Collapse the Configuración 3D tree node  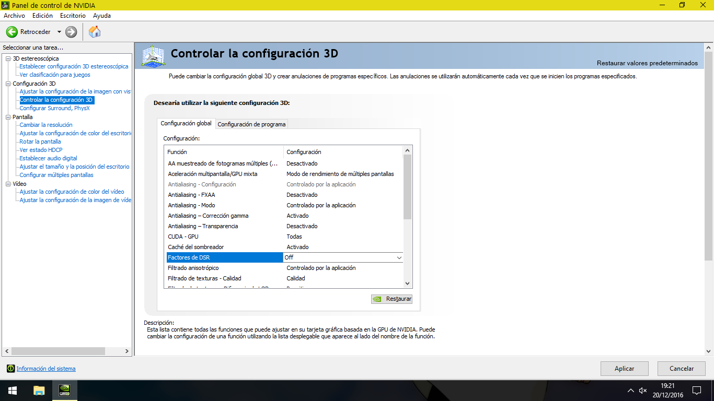8,84
